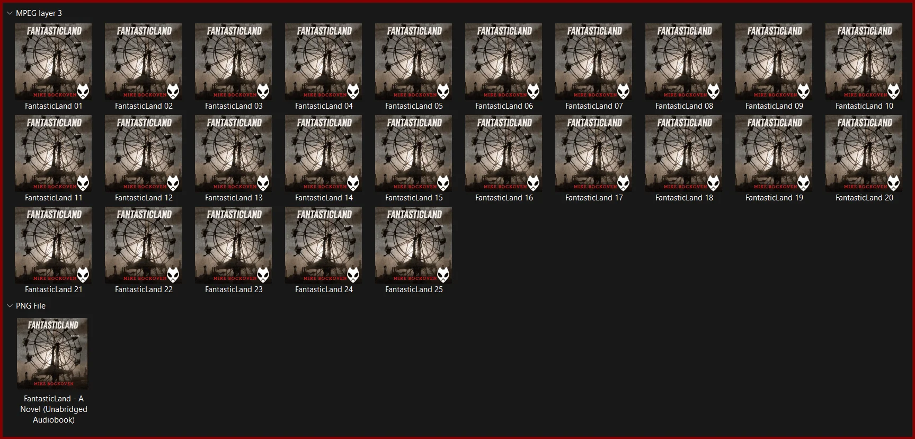Select the FantasticLand 05 audio file thumbnail
The image size is (915, 439).
[x=414, y=62]
